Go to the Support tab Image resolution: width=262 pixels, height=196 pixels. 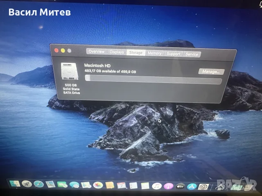pyautogui.click(x=174, y=53)
